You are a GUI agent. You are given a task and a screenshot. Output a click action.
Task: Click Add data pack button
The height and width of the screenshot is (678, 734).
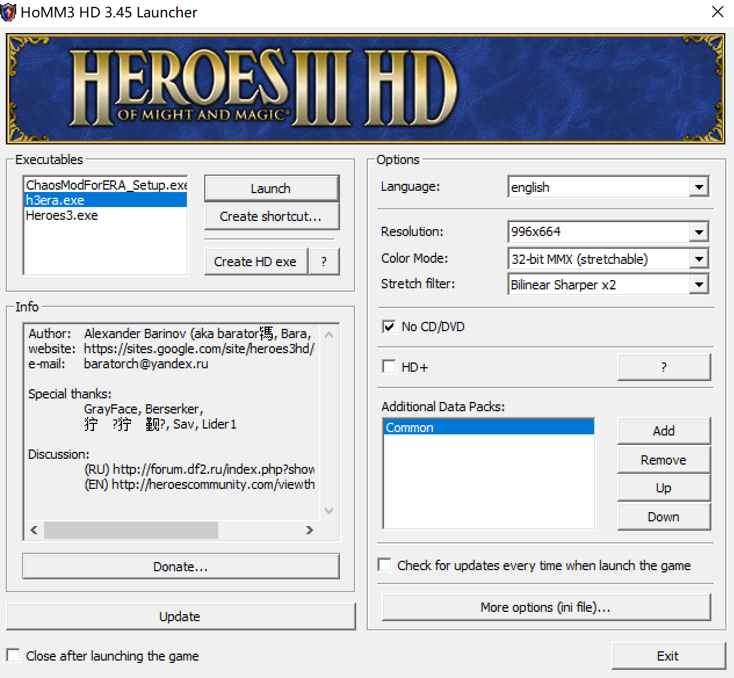pyautogui.click(x=664, y=431)
